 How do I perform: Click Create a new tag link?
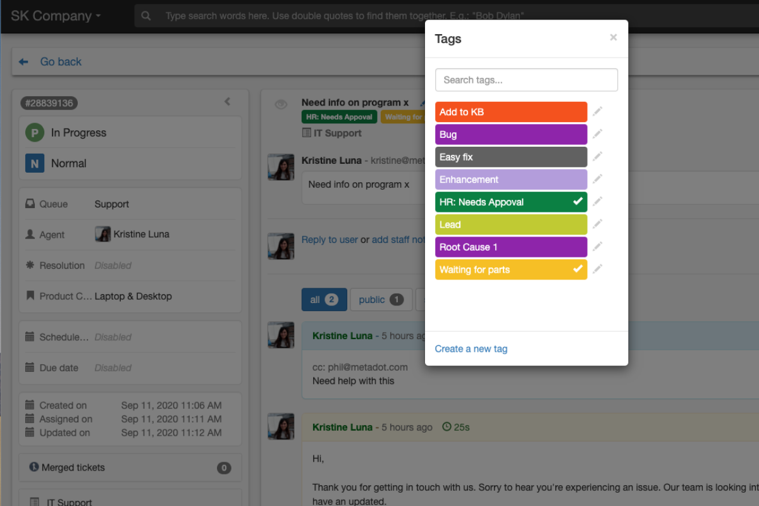pyautogui.click(x=471, y=349)
